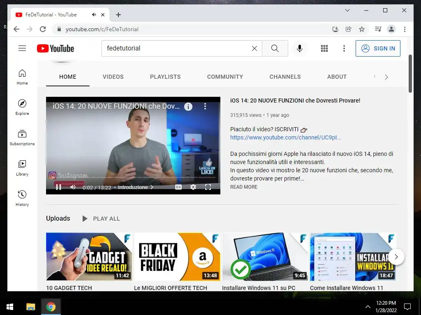Show more channel tabs with right chevron

[x=386, y=77]
